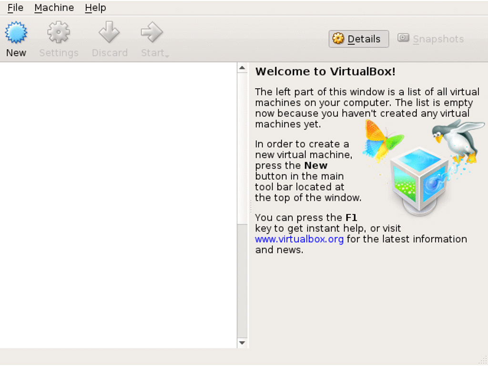
Task: Switch to the Details view
Action: [x=358, y=39]
